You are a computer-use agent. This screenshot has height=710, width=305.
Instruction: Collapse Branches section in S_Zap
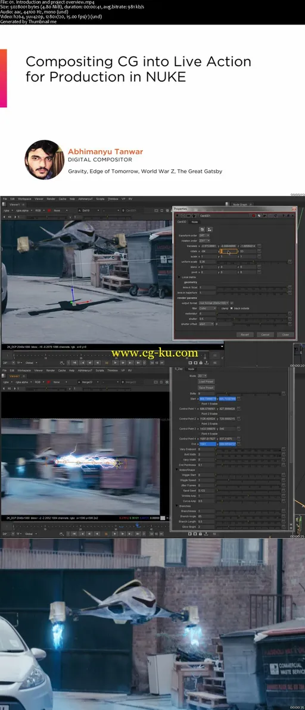176,505
